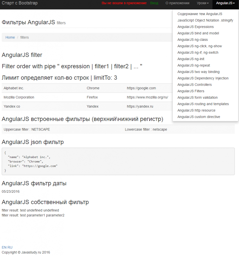Select AngularJS Filters from the menu
Screen dimensions: 239x256
click(191, 91)
